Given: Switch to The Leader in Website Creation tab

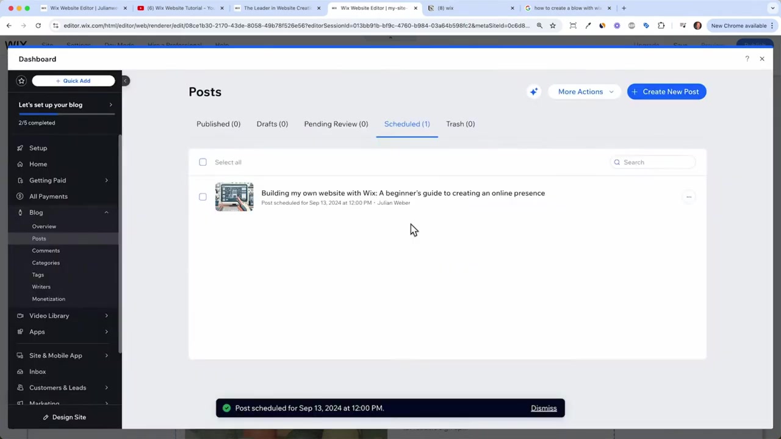Looking at the screenshot, I should click(x=278, y=8).
